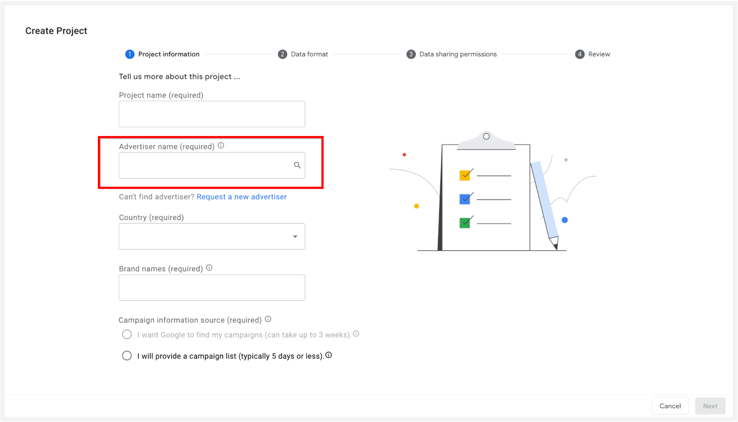This screenshot has width=738, height=422.
Task: Click the 'Country (required)' label
Action: point(151,217)
